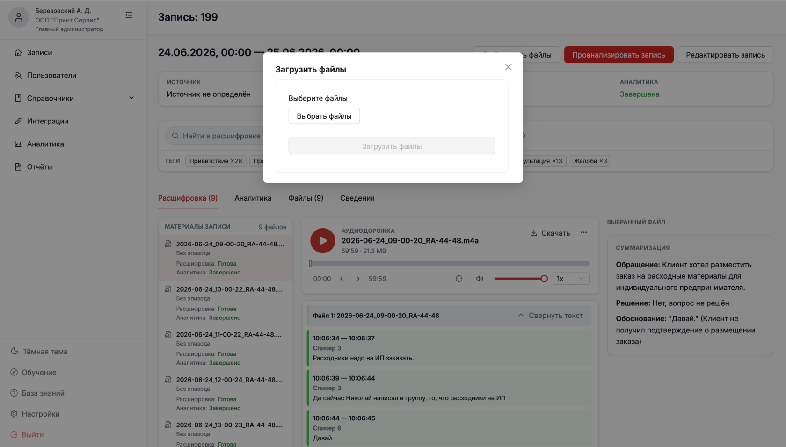The height and width of the screenshot is (447, 786).
Task: Step forward with the right arrow icon
Action: point(358,279)
